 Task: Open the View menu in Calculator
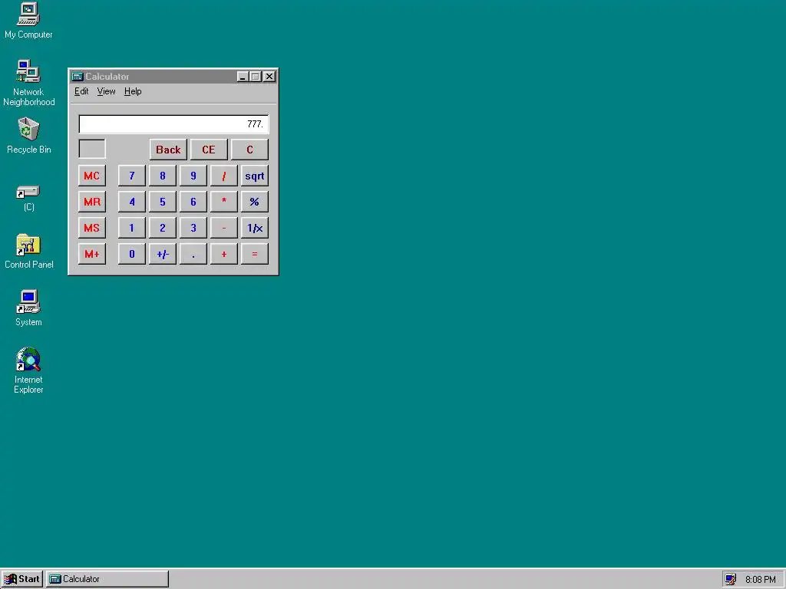pyautogui.click(x=106, y=91)
